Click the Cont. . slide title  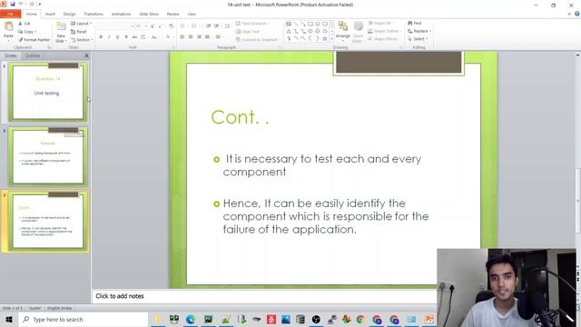pyautogui.click(x=240, y=117)
